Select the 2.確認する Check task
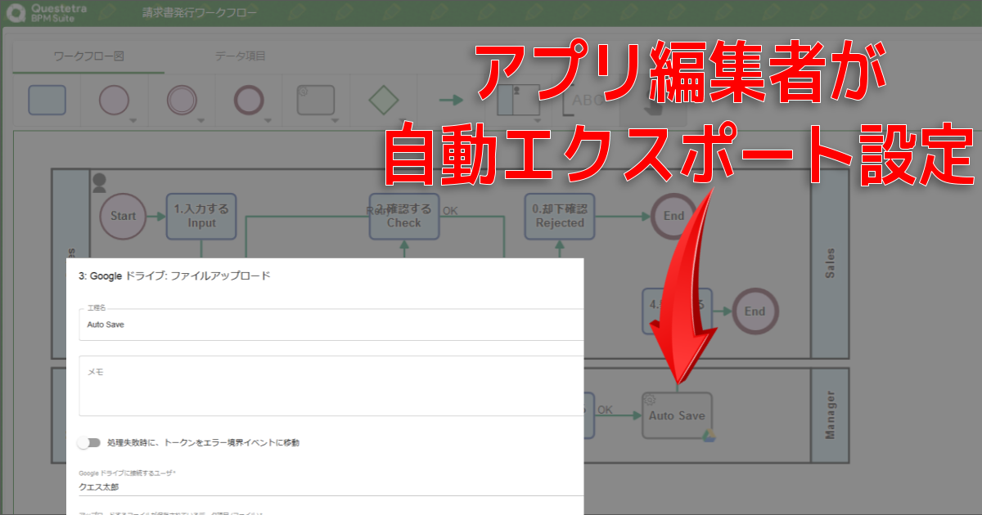This screenshot has width=982, height=515. click(403, 216)
